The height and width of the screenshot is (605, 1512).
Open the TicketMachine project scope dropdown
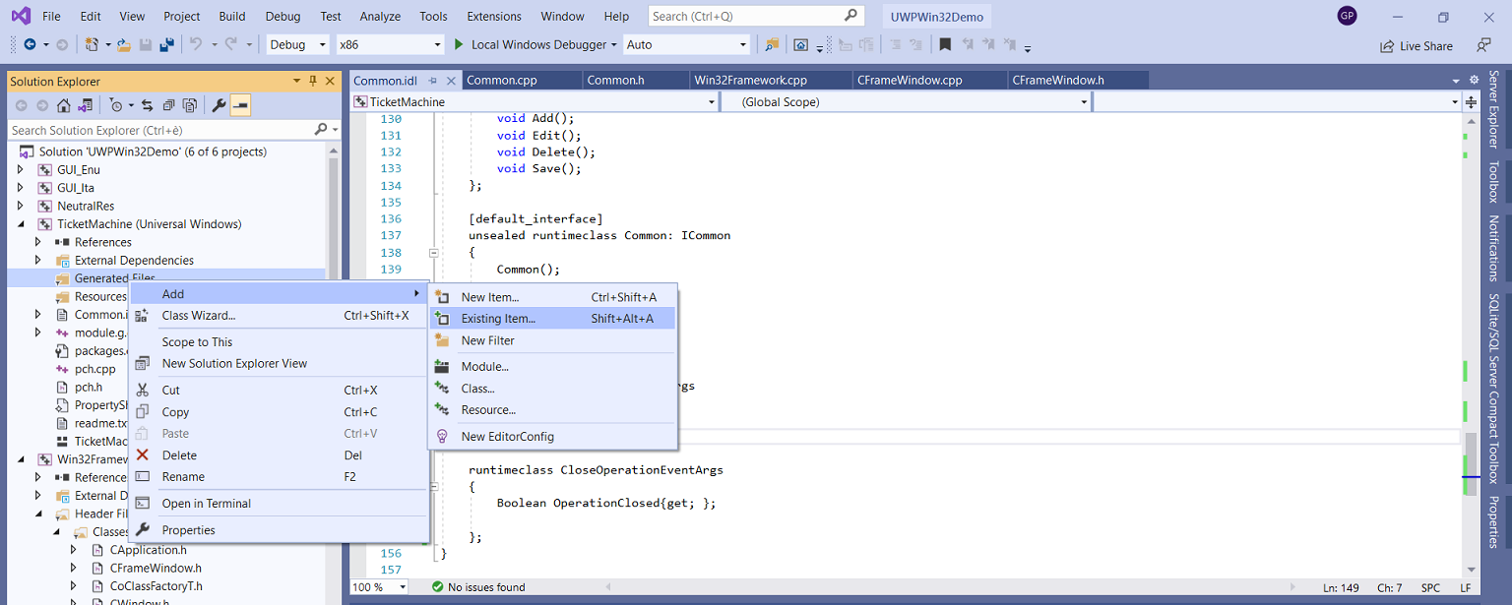(x=534, y=102)
